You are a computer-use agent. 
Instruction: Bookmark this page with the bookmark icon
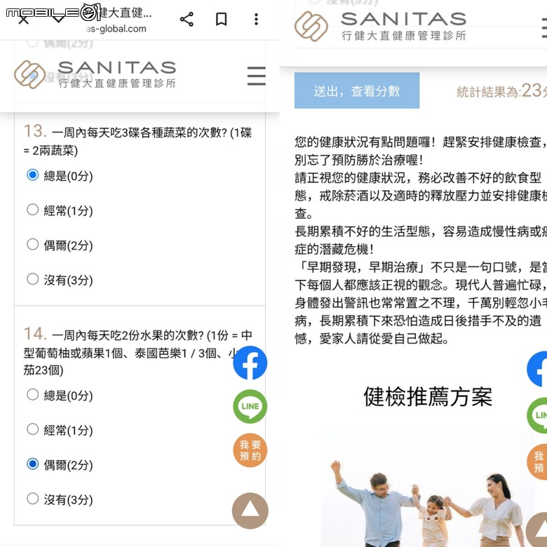point(221,19)
